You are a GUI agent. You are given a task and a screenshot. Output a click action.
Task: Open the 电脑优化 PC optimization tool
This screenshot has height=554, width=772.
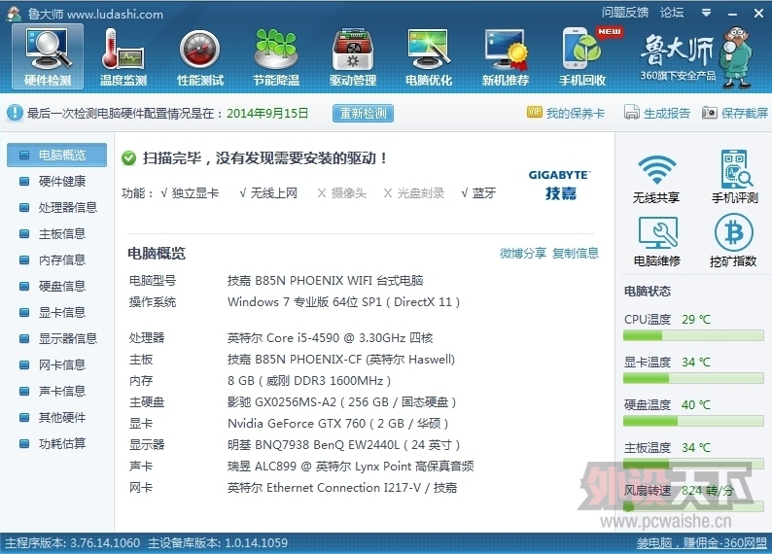[429, 56]
